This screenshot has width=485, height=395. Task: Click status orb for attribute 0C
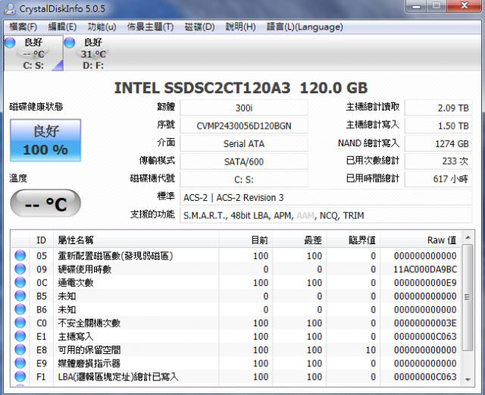(20, 283)
